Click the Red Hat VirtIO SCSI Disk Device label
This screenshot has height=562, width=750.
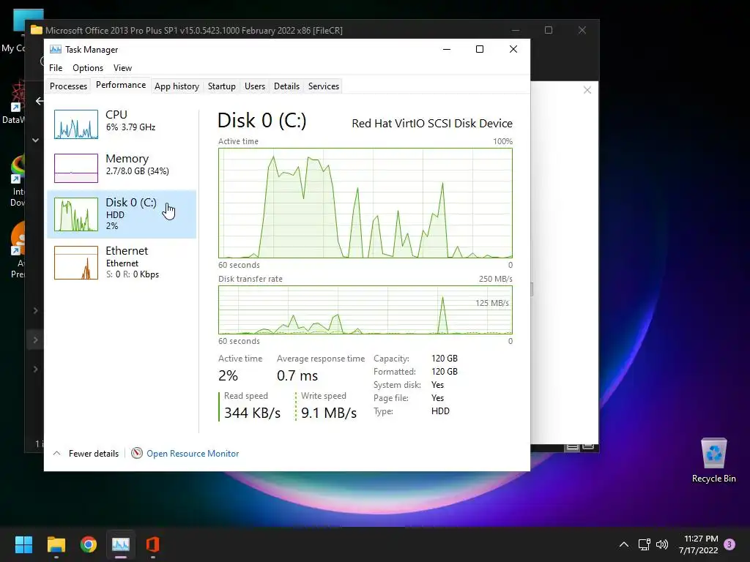click(x=432, y=123)
